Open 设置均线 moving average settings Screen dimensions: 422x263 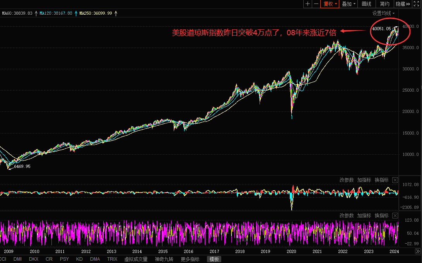[384, 13]
